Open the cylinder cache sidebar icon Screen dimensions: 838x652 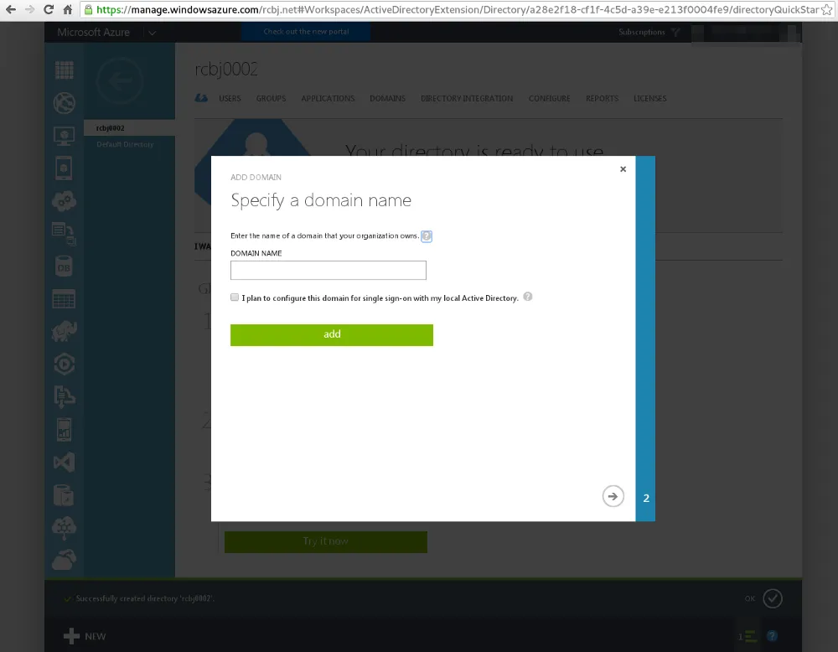[x=65, y=495]
